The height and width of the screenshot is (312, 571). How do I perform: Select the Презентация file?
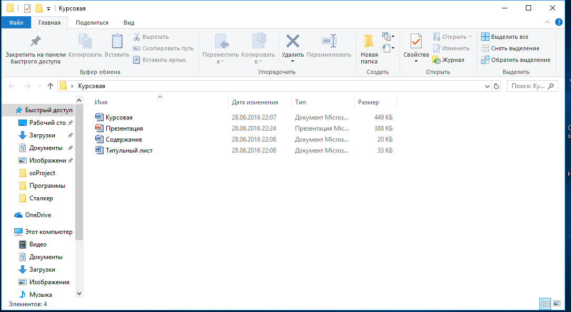[x=124, y=128]
